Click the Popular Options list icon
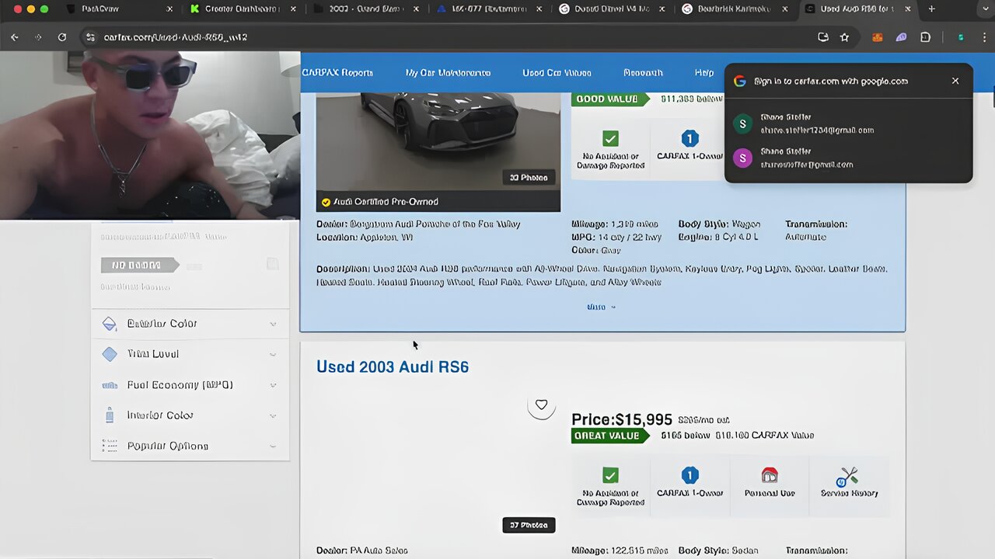Image resolution: width=995 pixels, height=559 pixels. pos(110,446)
